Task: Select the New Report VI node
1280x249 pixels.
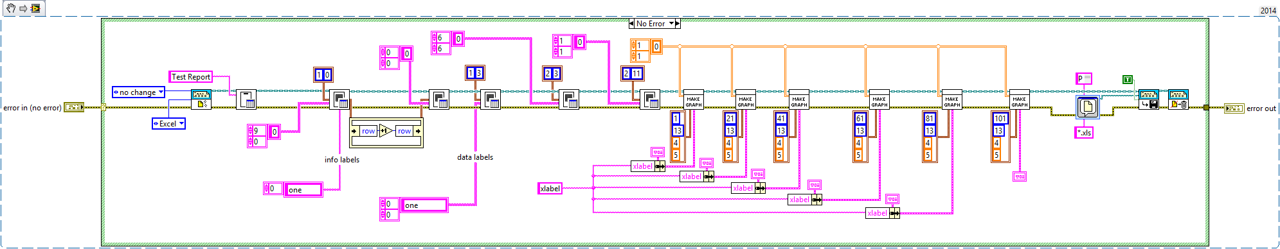Action: [201, 99]
